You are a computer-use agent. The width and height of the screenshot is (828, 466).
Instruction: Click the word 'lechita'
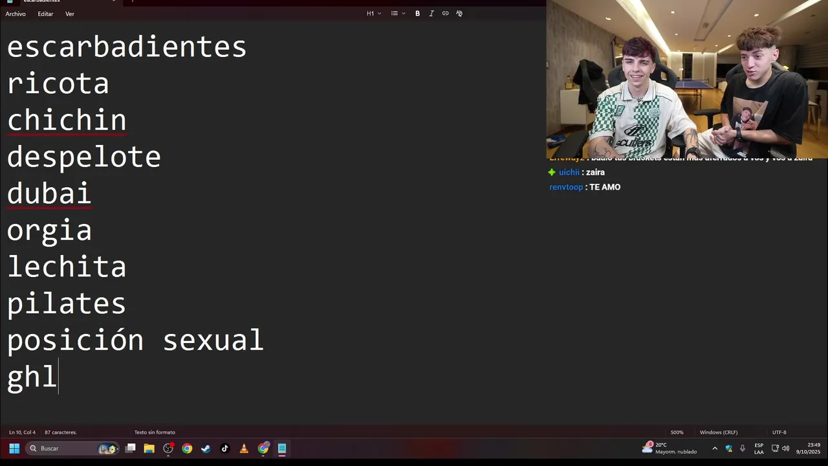67,267
